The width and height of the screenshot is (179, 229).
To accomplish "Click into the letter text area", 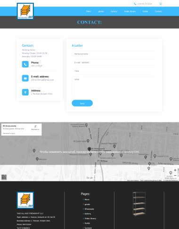I will point(114,86).
